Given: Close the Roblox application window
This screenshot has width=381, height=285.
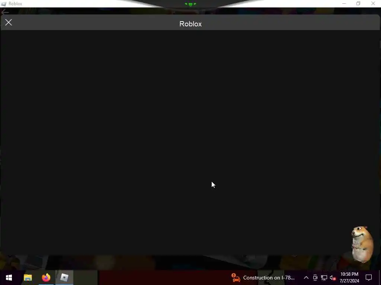Looking at the screenshot, I should pyautogui.click(x=373, y=4).
